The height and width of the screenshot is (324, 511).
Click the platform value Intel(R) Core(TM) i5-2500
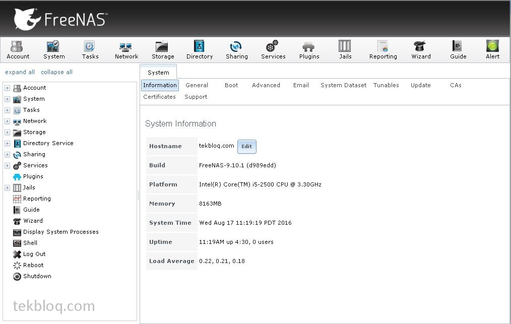(x=260, y=184)
